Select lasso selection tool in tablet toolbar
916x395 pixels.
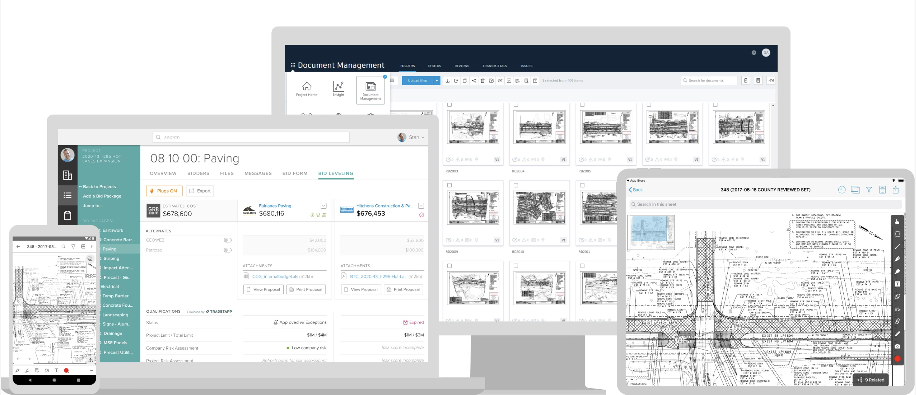(897, 234)
